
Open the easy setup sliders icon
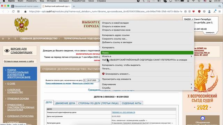(220, 11)
